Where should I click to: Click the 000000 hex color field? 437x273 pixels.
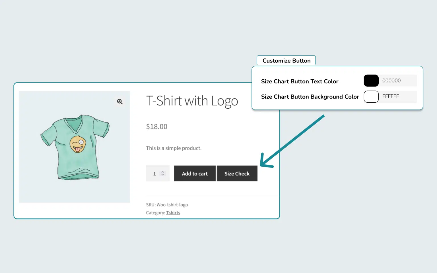(398, 81)
